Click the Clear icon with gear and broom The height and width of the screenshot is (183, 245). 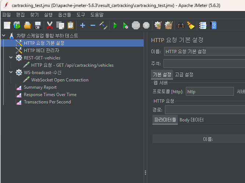tap(158, 25)
